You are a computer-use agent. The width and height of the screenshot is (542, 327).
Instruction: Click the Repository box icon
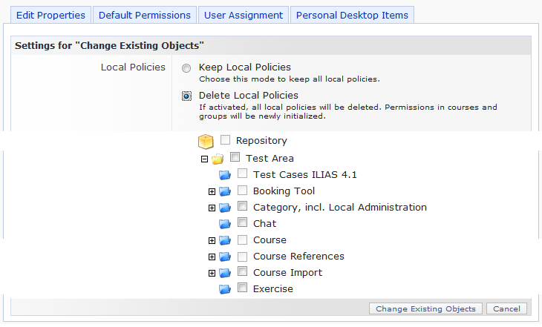[x=206, y=141]
